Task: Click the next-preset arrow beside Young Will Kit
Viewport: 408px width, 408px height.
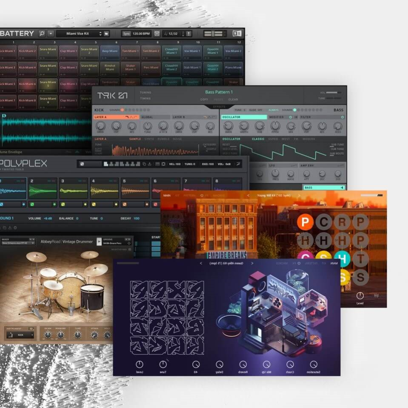Action: pyautogui.click(x=299, y=195)
